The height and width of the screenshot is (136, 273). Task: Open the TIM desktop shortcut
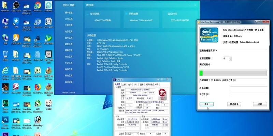(16, 22)
